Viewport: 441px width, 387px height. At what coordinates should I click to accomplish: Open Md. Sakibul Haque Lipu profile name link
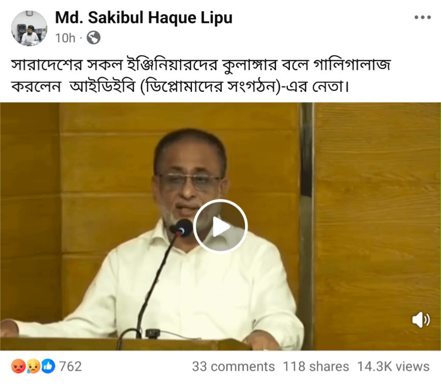[x=144, y=18]
